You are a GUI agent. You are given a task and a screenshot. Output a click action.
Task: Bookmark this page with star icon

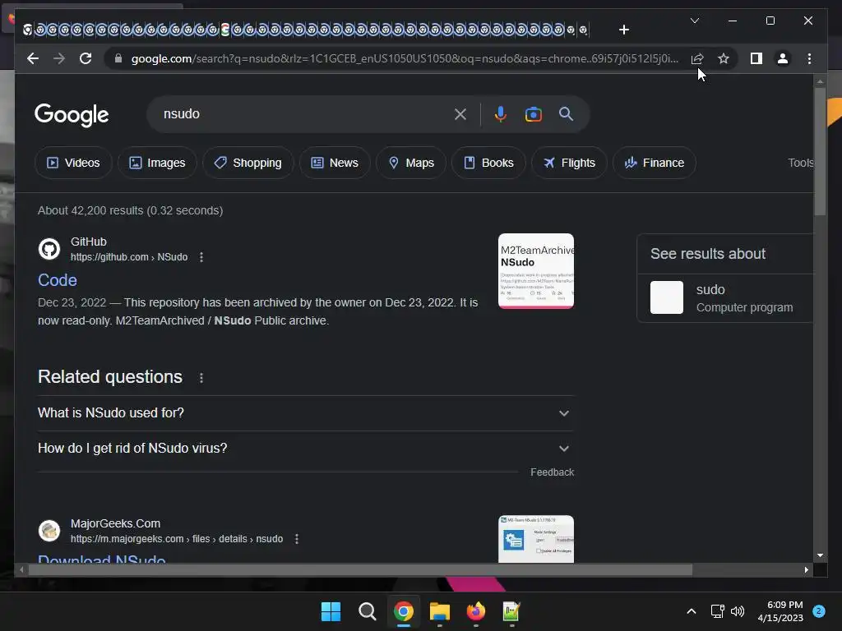click(x=724, y=58)
